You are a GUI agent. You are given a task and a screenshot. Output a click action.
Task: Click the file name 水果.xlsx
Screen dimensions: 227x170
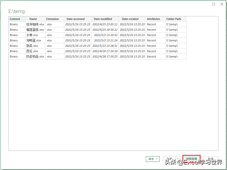tap(32, 35)
